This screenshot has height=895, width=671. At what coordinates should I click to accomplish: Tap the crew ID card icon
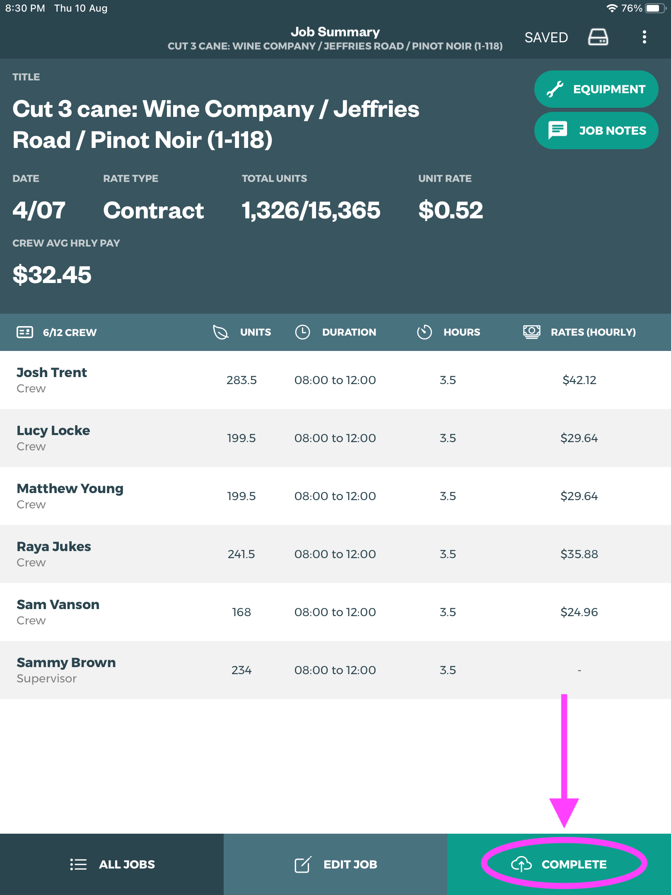pyautogui.click(x=25, y=332)
